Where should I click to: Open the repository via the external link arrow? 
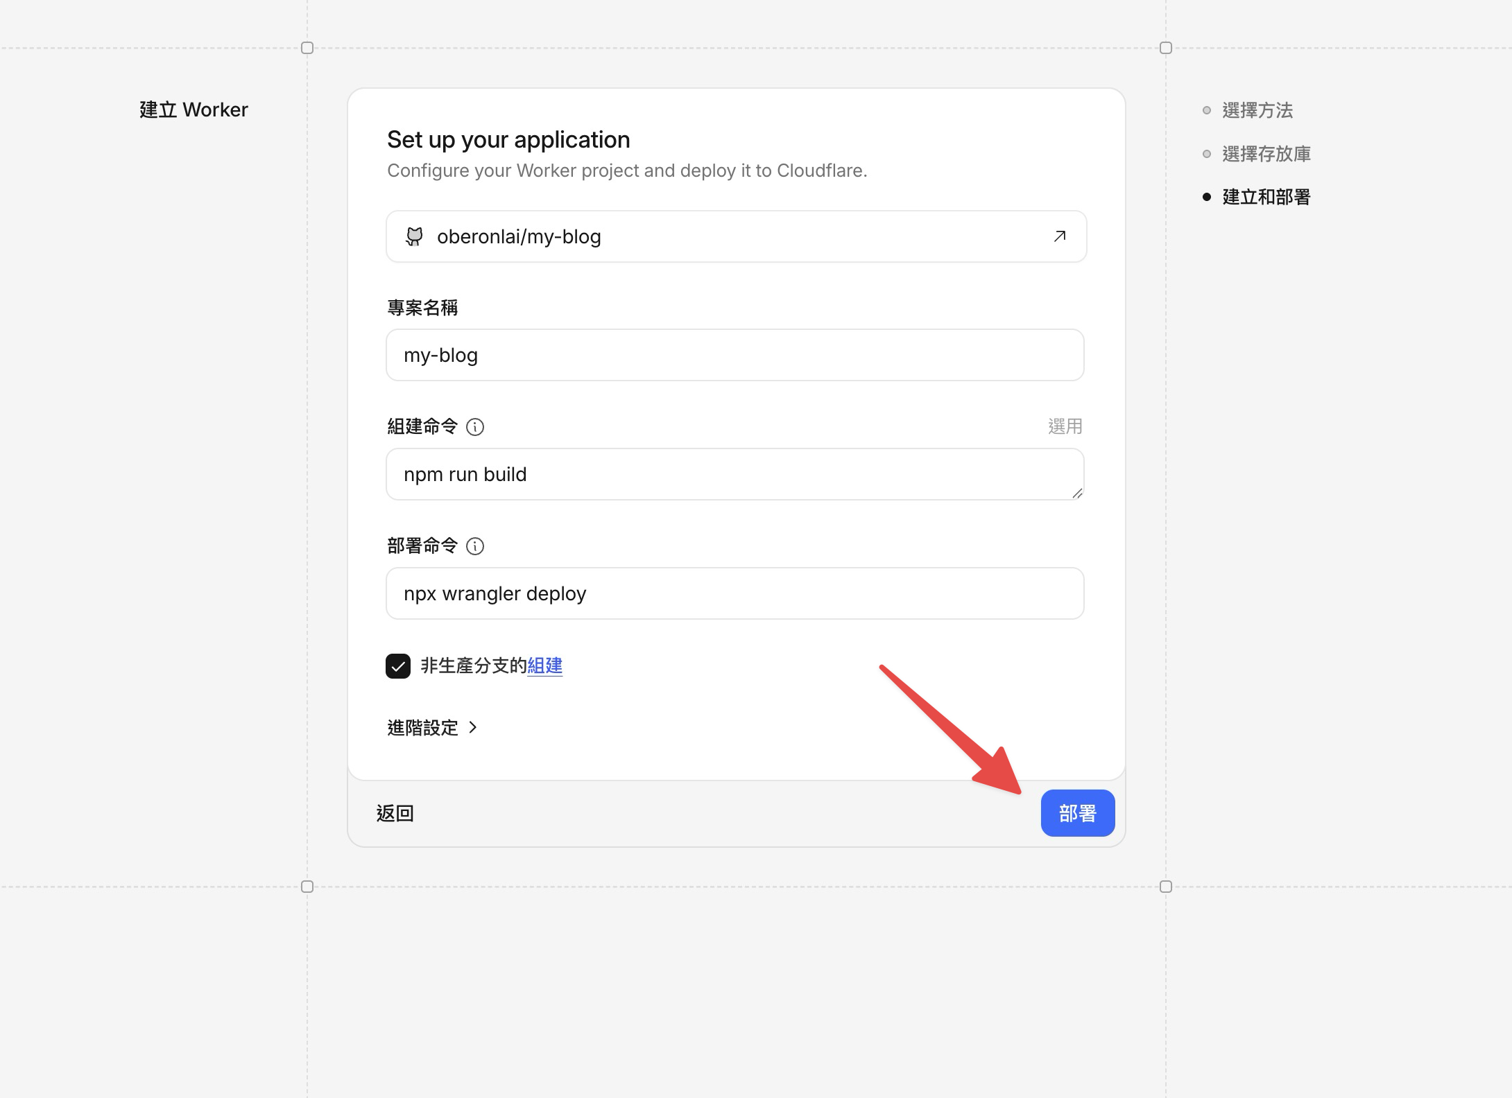(1059, 236)
